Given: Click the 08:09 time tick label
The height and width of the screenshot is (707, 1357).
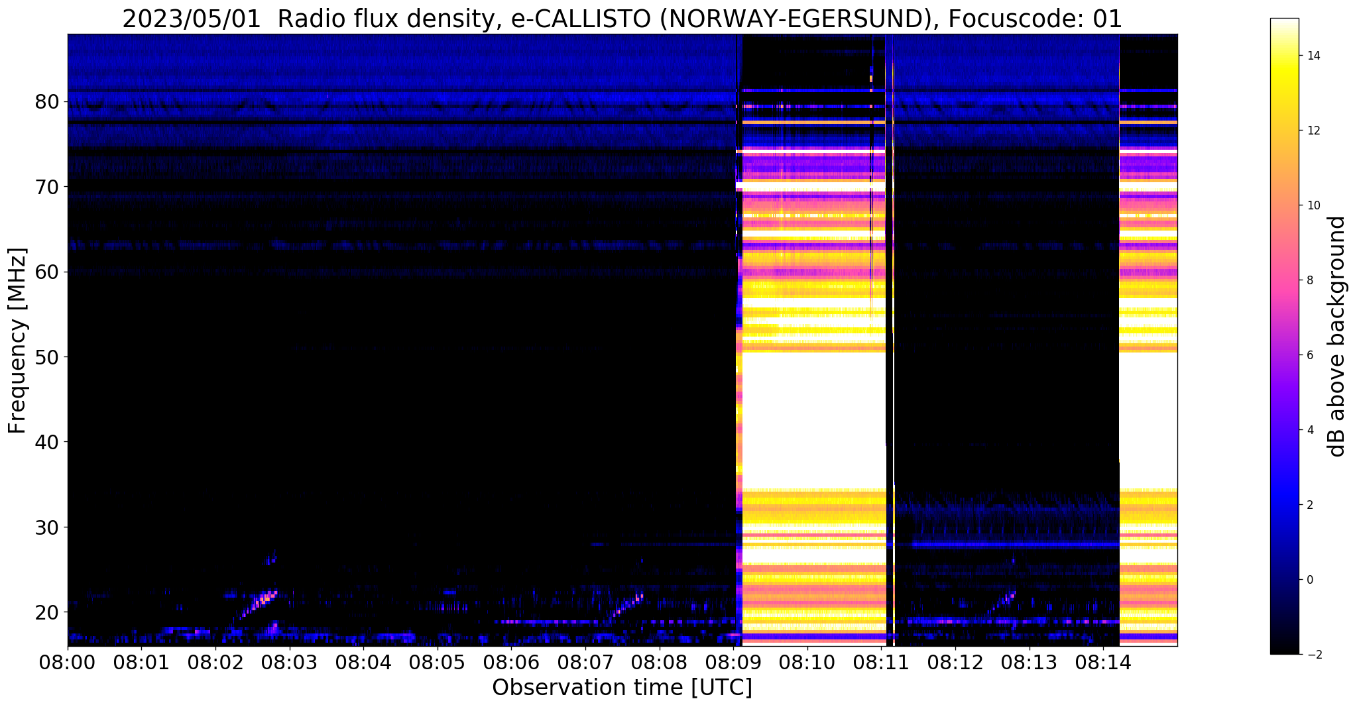Looking at the screenshot, I should tap(733, 663).
